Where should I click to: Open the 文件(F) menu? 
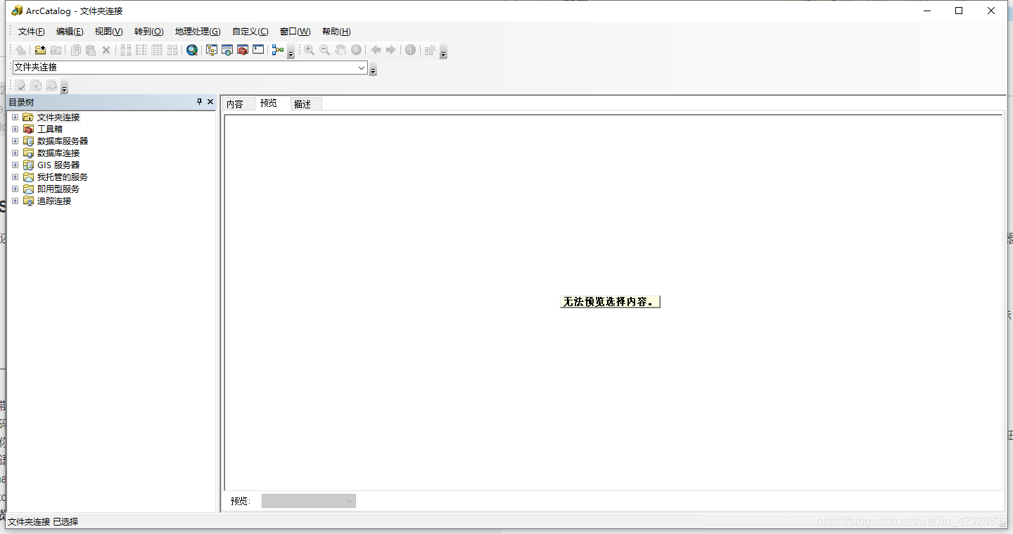click(x=32, y=32)
